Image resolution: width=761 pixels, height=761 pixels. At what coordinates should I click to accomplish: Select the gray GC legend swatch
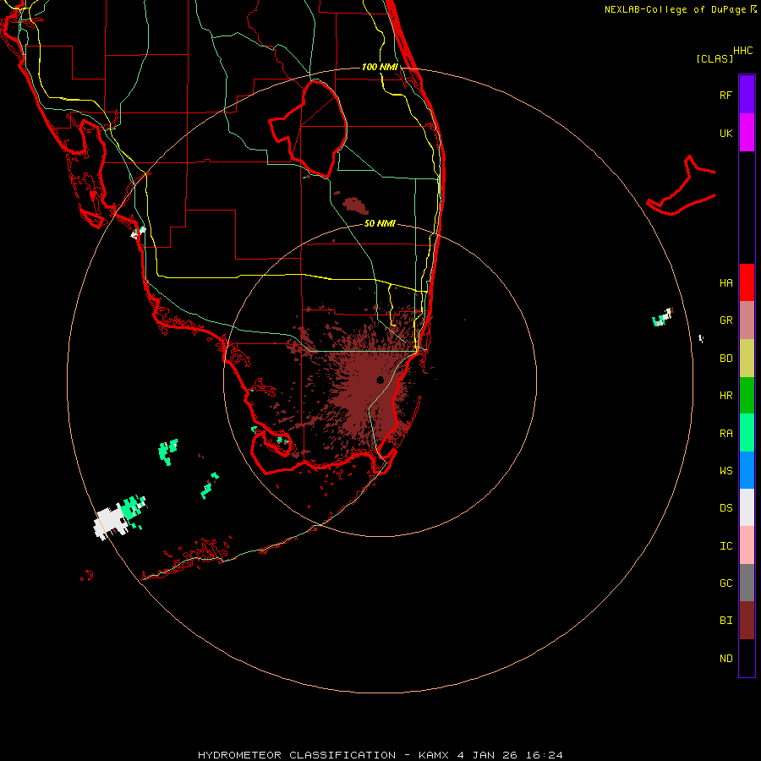[x=747, y=583]
